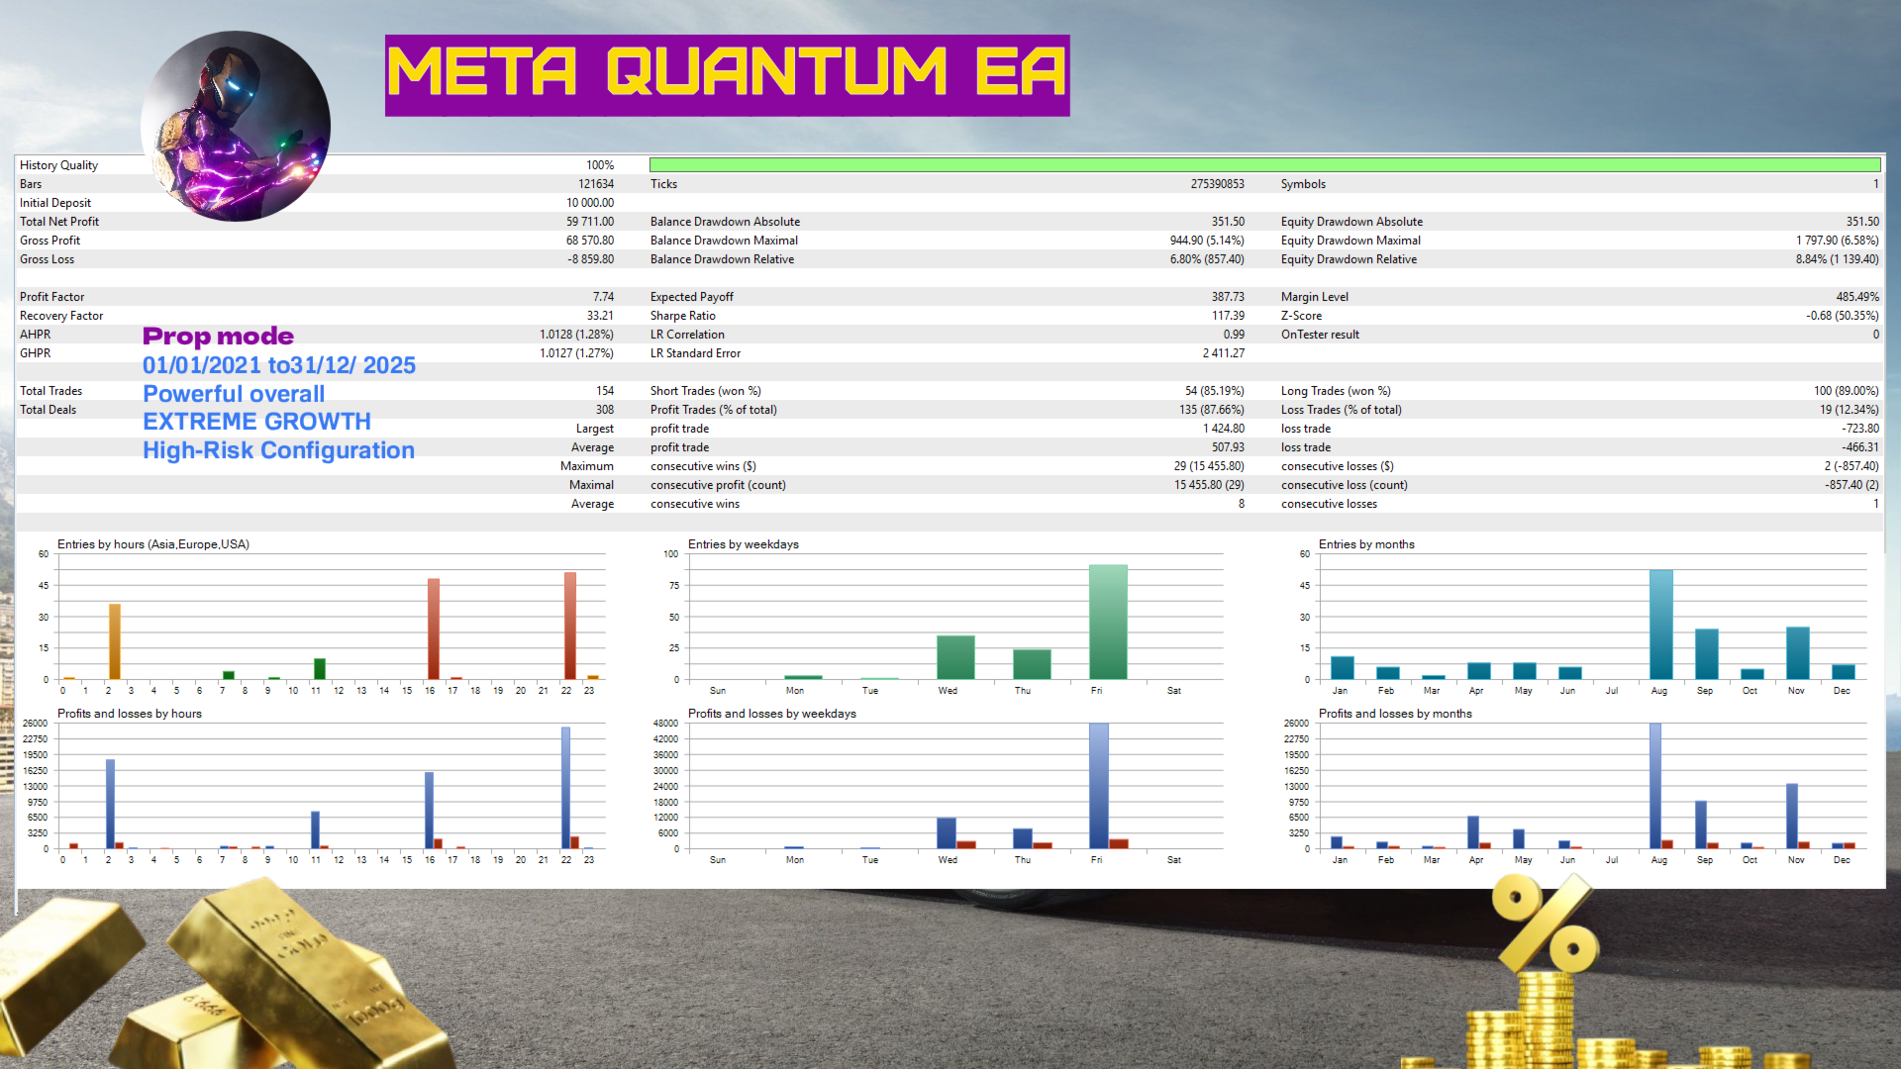Image resolution: width=1901 pixels, height=1069 pixels.
Task: Toggle the Prop mode label
Action: [x=218, y=337]
